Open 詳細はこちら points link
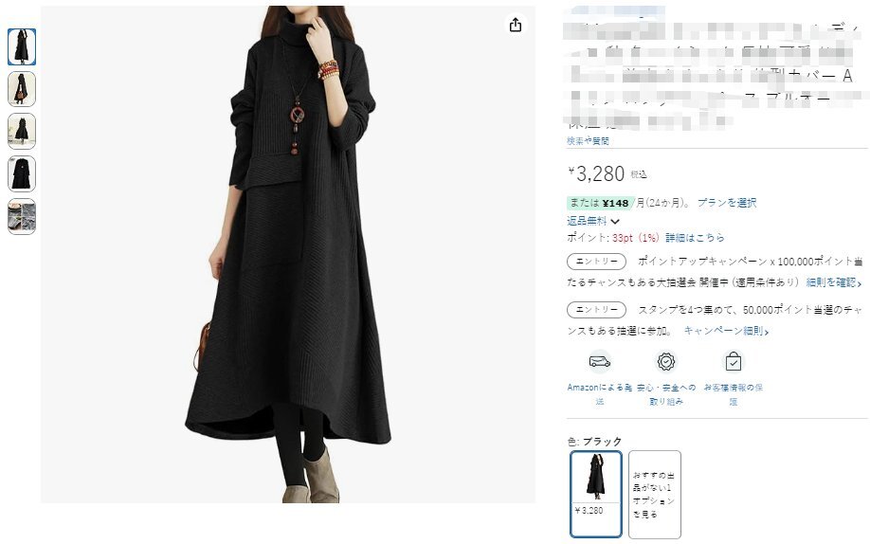The width and height of the screenshot is (870, 544). click(x=695, y=238)
